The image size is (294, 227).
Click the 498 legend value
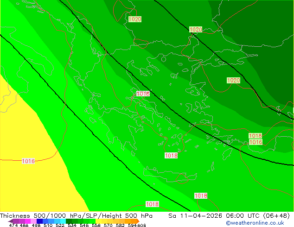[36, 225]
